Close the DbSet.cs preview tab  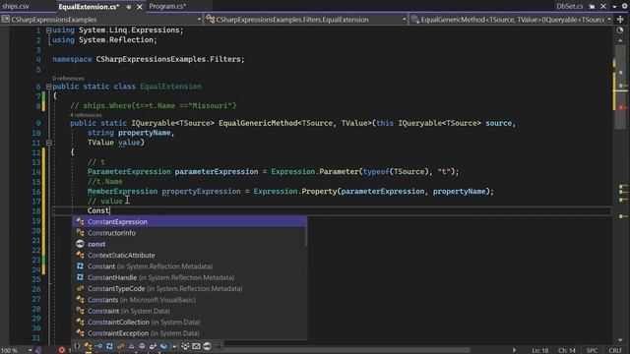click(603, 7)
